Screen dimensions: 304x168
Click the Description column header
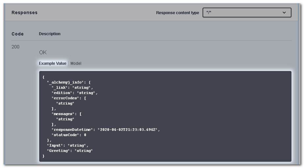click(49, 34)
